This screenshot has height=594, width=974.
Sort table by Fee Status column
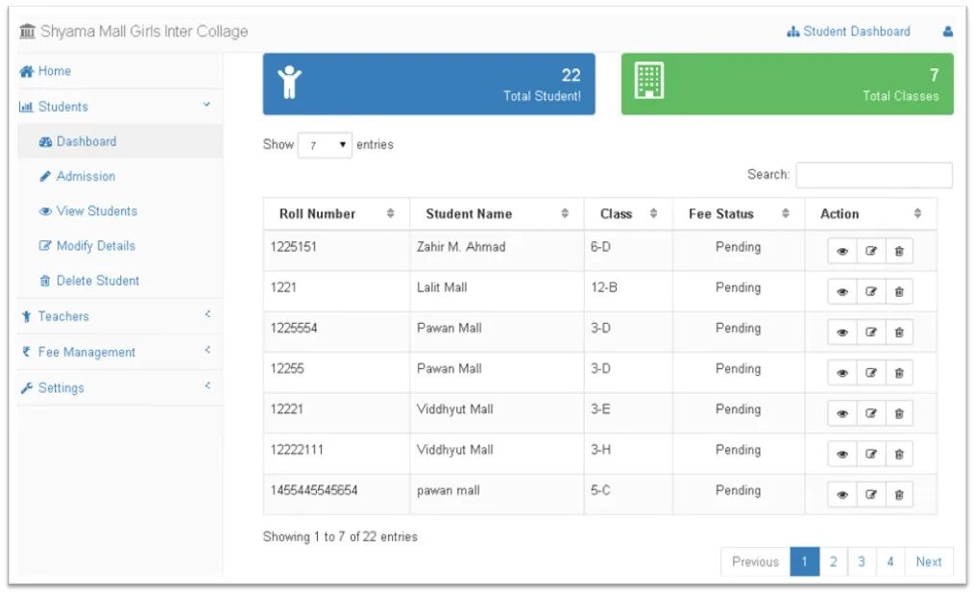721,214
